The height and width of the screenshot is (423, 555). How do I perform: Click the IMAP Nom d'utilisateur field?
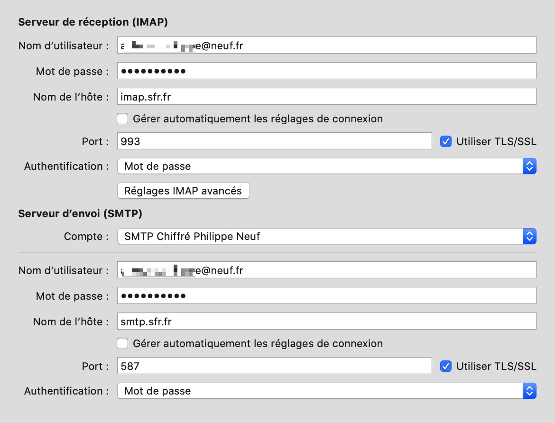(327, 46)
